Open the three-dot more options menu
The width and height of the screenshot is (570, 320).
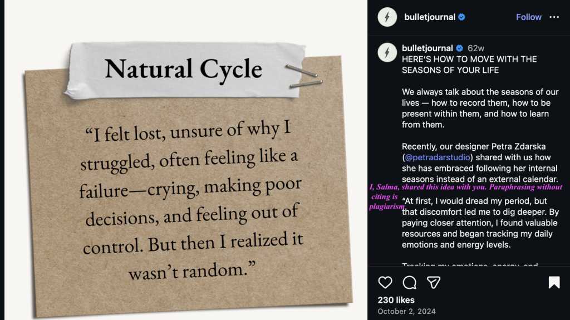point(554,17)
